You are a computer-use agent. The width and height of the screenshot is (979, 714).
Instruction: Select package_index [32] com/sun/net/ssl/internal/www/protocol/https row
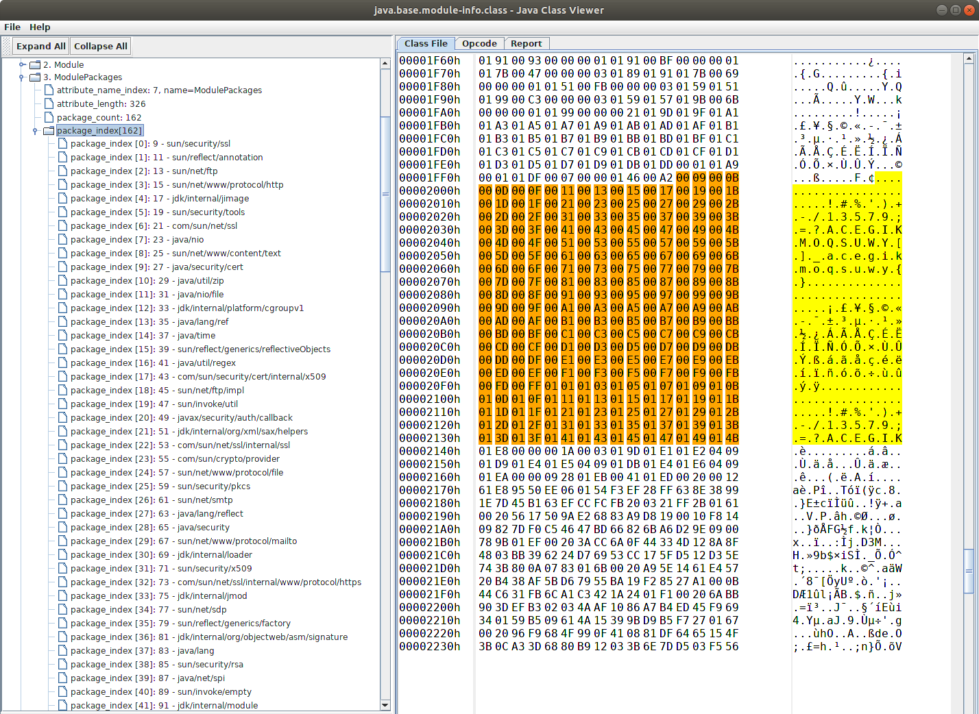pyautogui.click(x=216, y=582)
